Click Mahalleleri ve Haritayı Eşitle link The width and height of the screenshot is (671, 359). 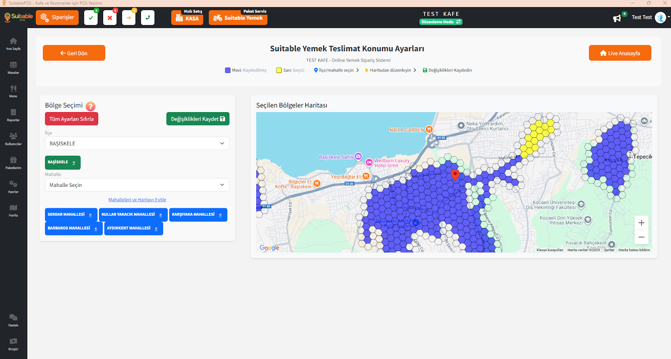(x=137, y=200)
